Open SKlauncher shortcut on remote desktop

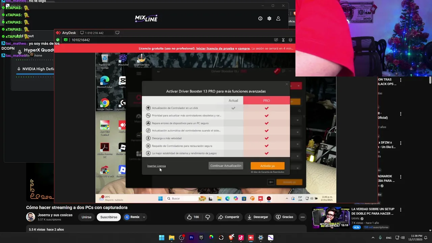click(x=123, y=60)
